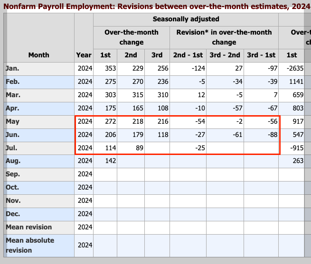The image size is (311, 264).
Task: Click March's 2nd - 1st value 12
Action: [201, 95]
